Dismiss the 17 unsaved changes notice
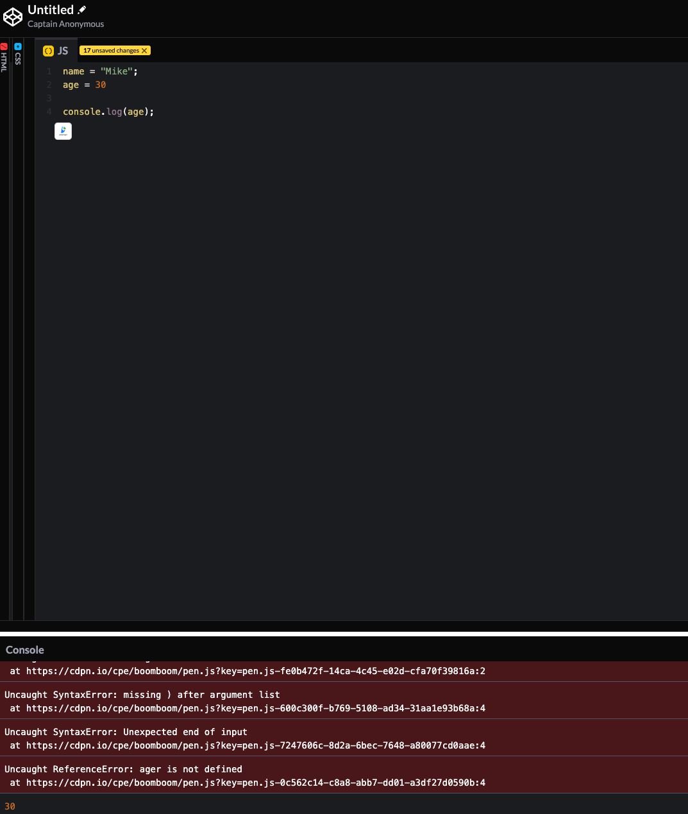This screenshot has width=688, height=814. pyautogui.click(x=144, y=51)
